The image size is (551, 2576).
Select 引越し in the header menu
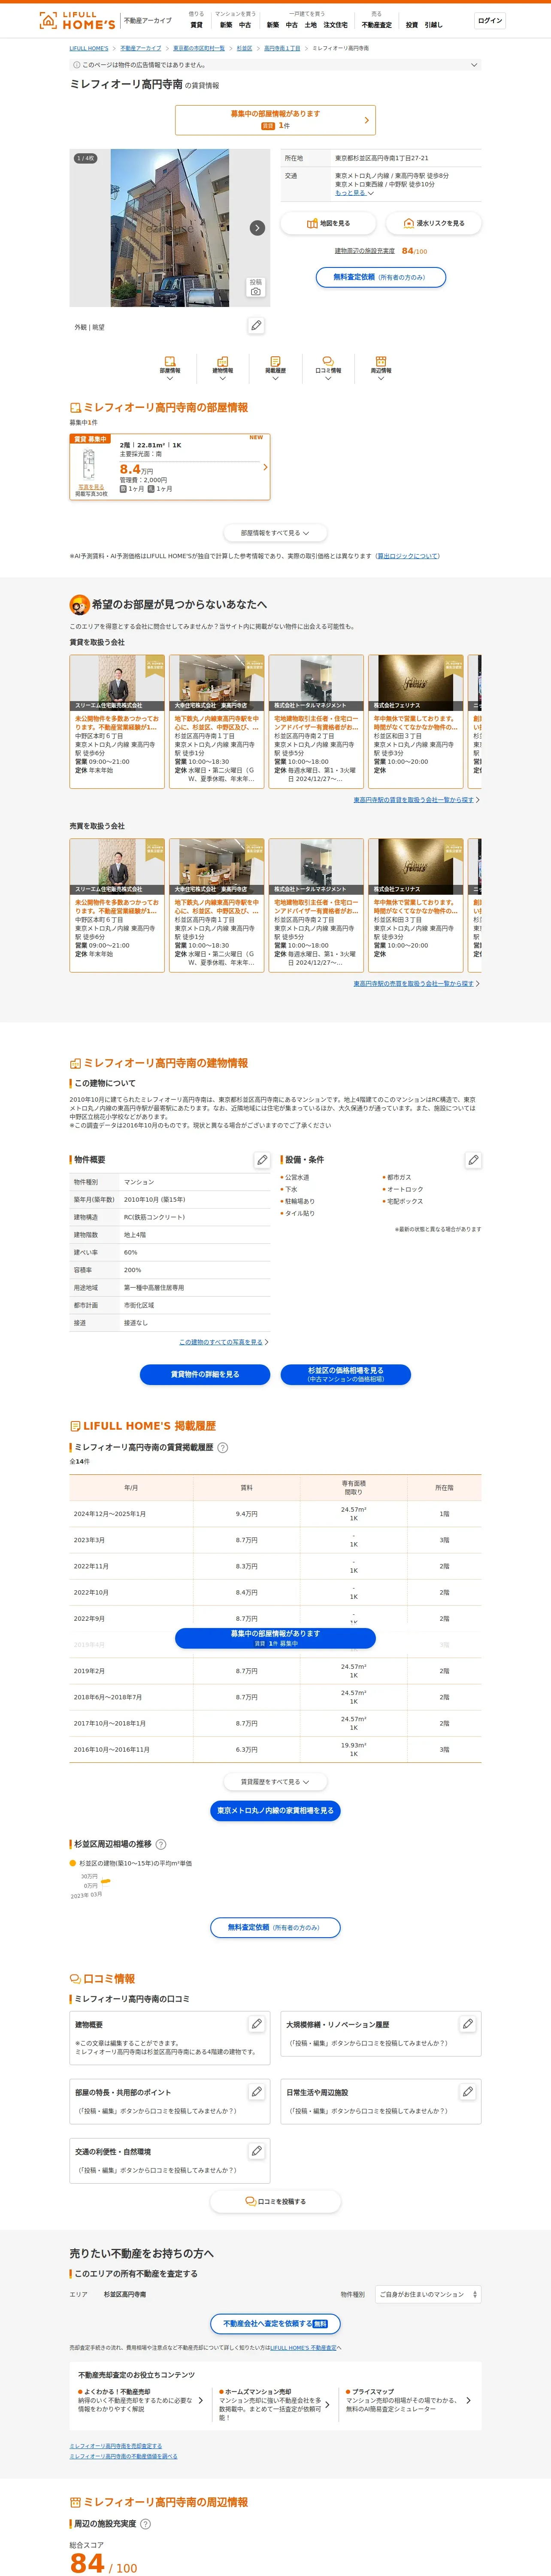coord(433,25)
